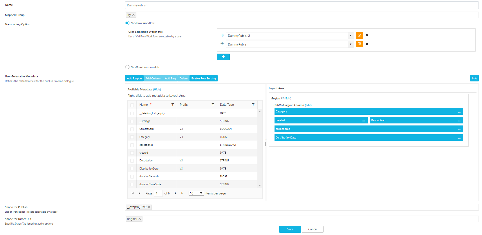
Task: Open the Name column filter icon
Action: [x=173, y=105]
